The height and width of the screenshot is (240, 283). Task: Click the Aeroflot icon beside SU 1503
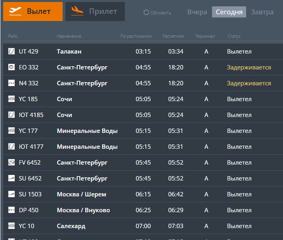point(11,194)
